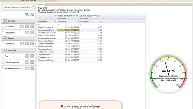
Task: Click the Столбцы section header
Action: [x=18, y=21]
